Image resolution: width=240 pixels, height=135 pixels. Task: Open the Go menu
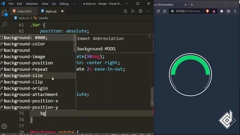tap(54, 4)
